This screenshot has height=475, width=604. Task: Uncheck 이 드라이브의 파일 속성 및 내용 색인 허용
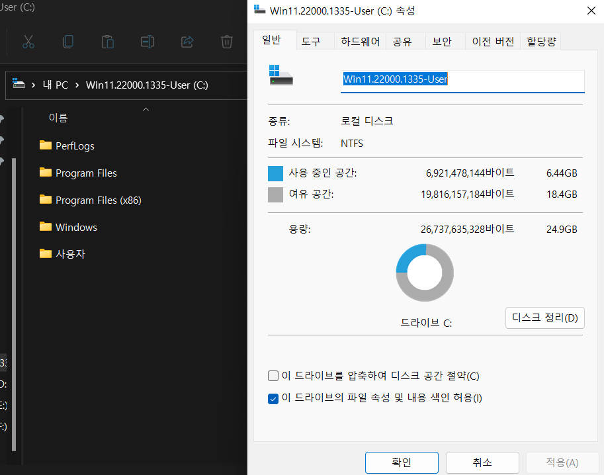(273, 399)
